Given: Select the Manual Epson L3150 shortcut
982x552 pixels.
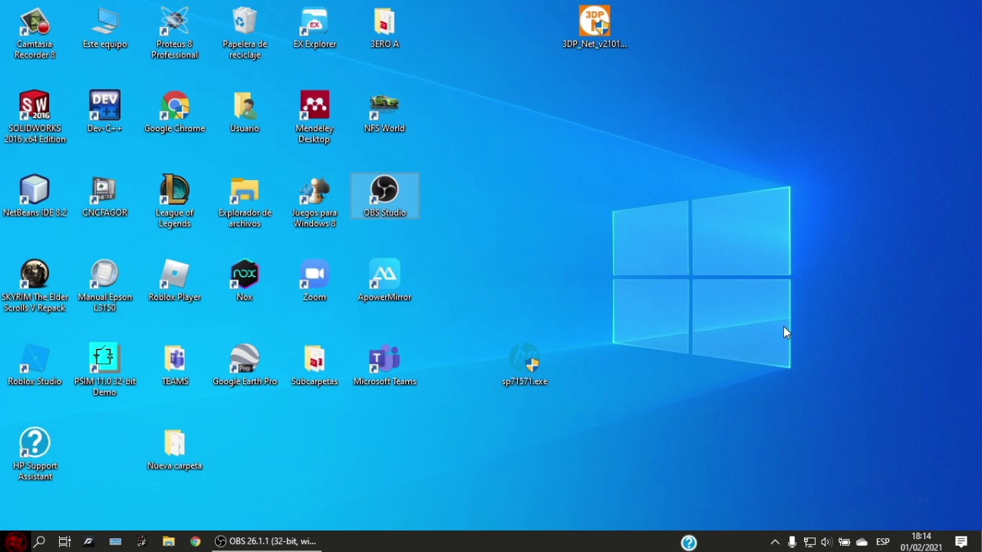Looking at the screenshot, I should pos(105,287).
